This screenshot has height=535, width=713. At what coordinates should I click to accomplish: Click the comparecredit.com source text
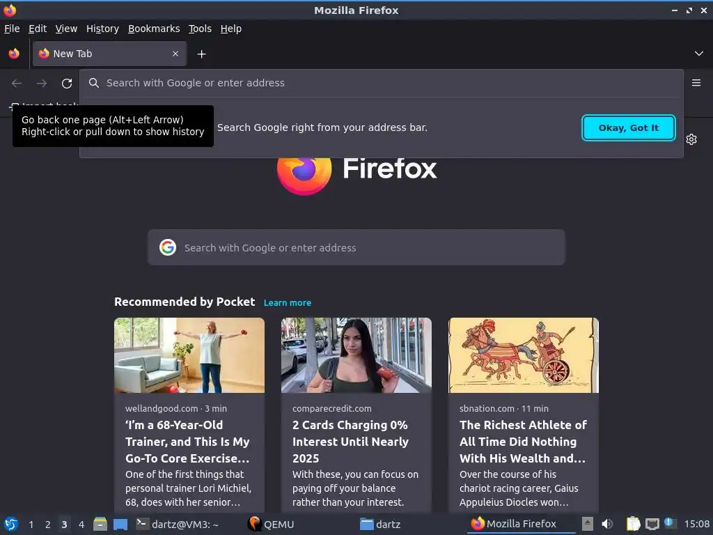coord(332,408)
